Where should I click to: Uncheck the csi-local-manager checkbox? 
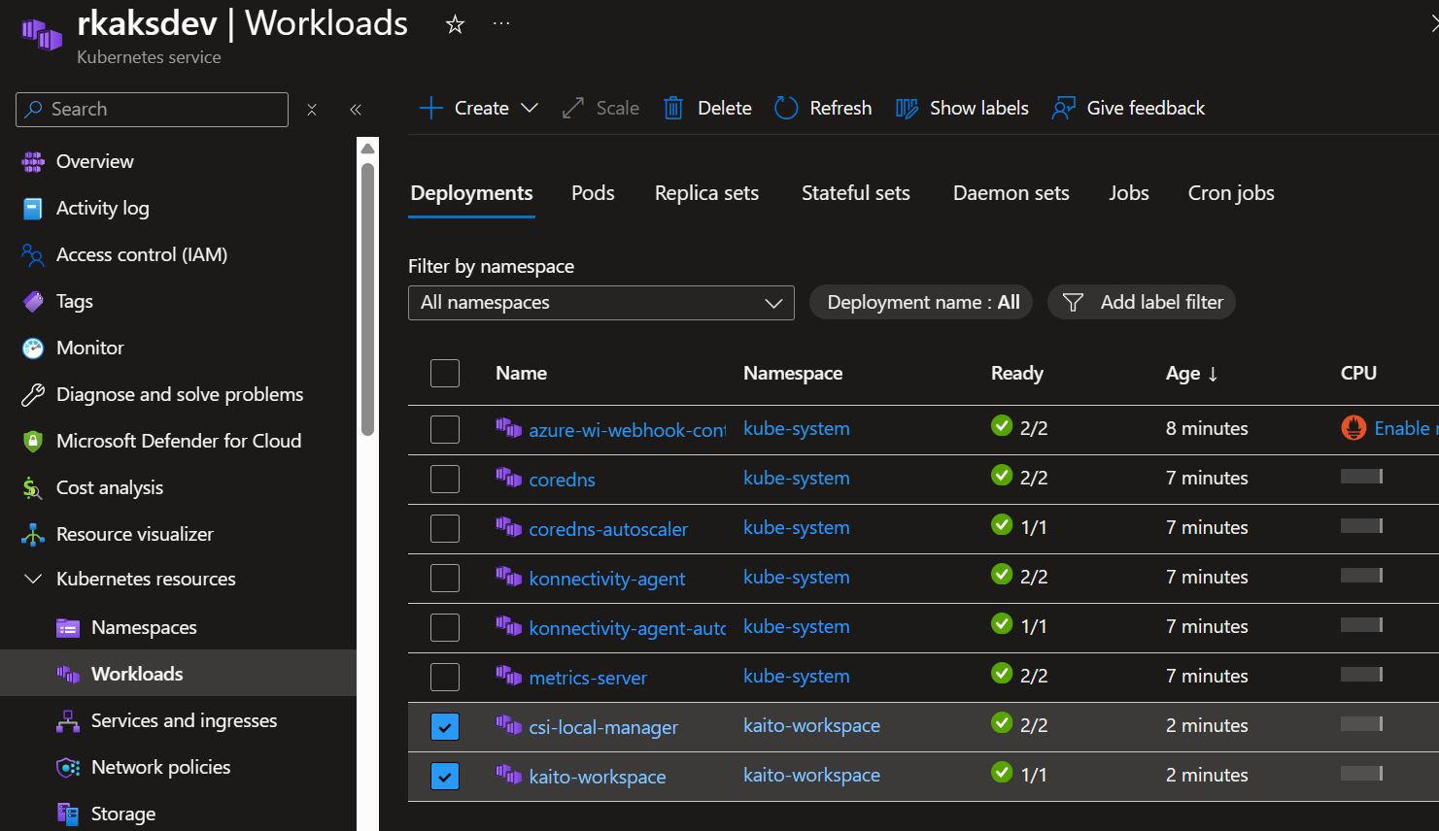coord(445,726)
